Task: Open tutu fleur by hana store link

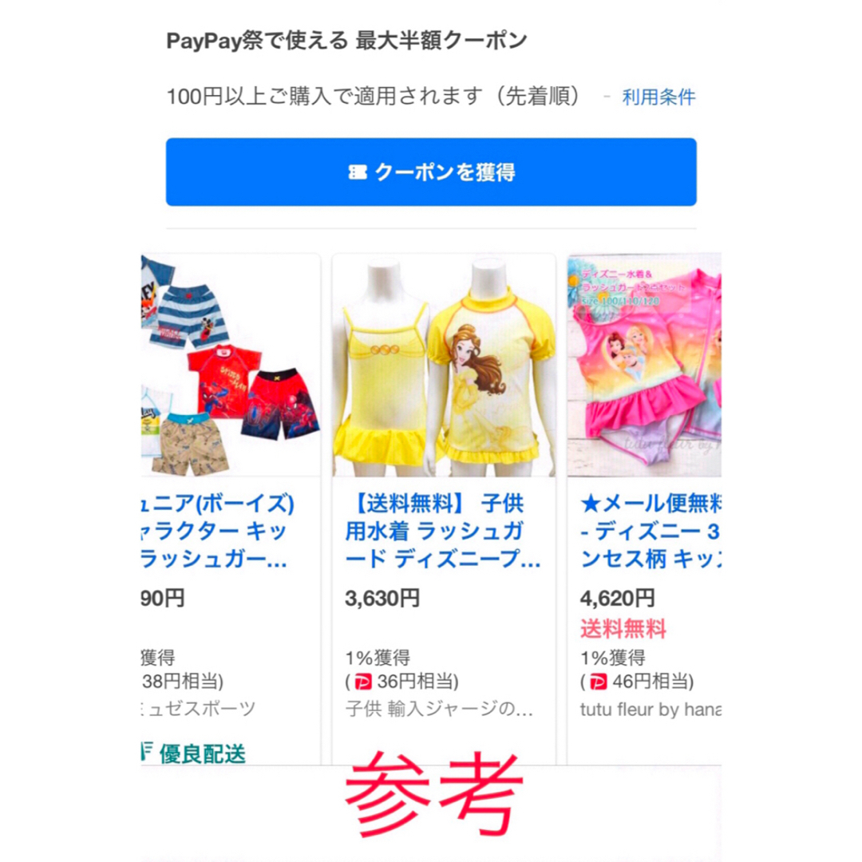Action: coord(651,710)
